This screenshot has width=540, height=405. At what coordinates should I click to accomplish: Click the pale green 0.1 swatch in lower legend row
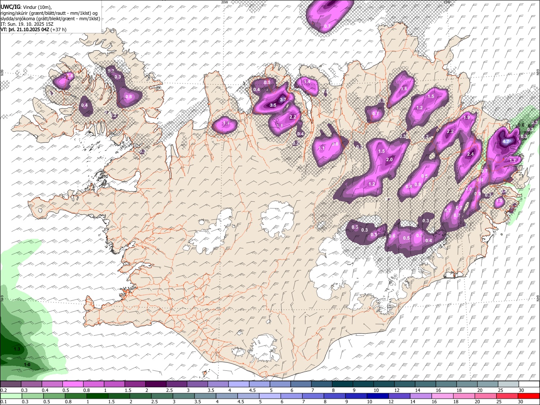[x=11, y=396]
